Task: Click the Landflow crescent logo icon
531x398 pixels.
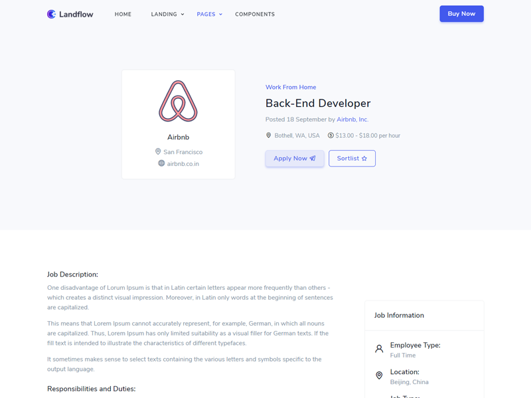Action: tap(52, 14)
